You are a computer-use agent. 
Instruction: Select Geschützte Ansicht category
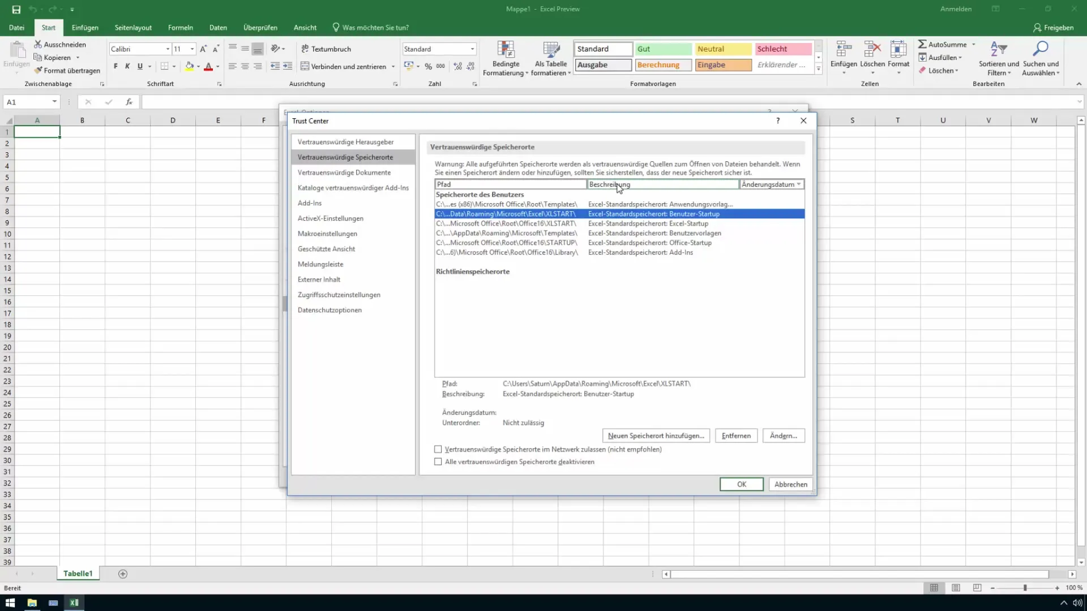click(353, 249)
